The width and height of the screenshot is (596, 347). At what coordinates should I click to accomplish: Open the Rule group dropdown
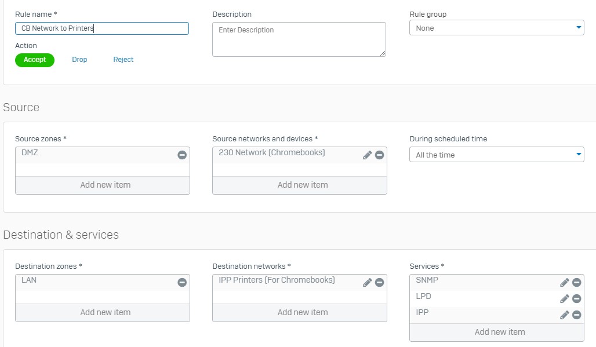(x=496, y=28)
